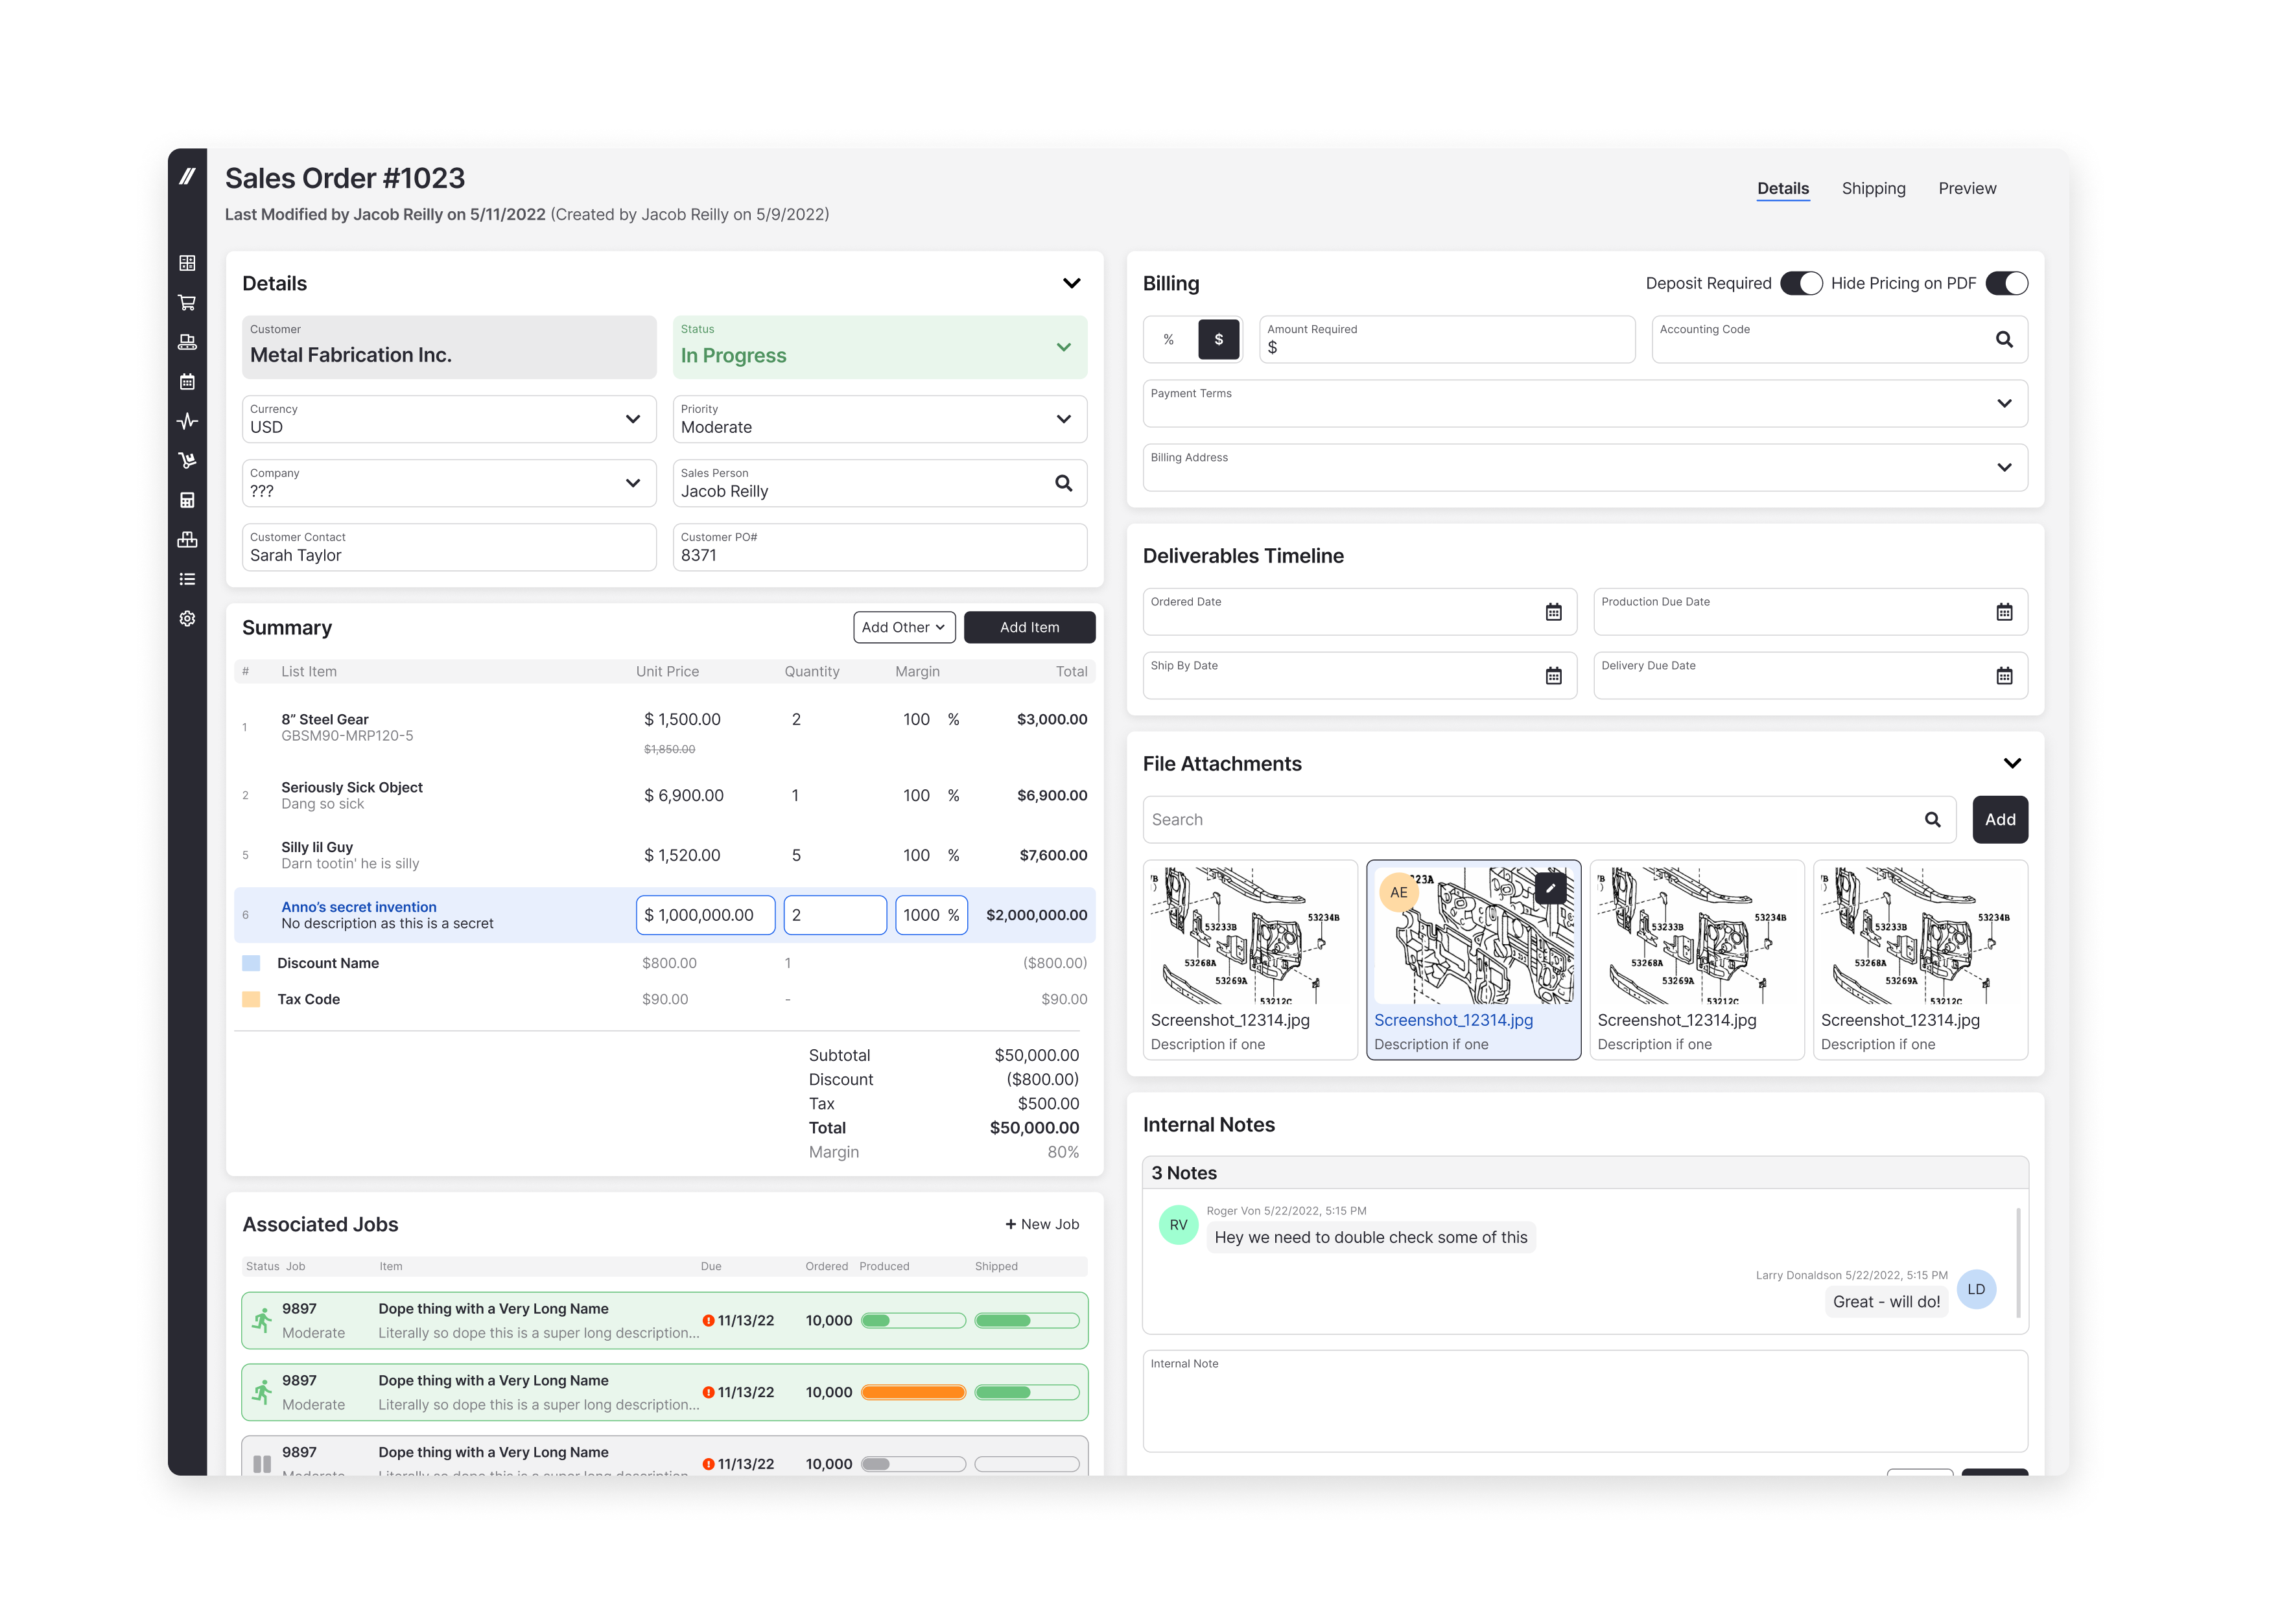Open the hand truck shipping sidebar icon
Viewport: 2269px width, 1624px height.
[187, 461]
